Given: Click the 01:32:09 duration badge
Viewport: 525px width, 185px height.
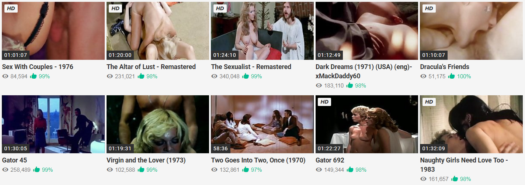Looking at the screenshot, I should (434, 149).
